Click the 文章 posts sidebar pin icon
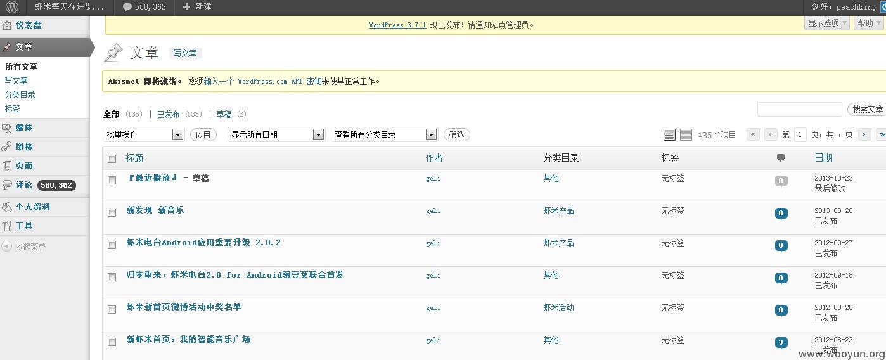The height and width of the screenshot is (360, 886). pyautogui.click(x=7, y=47)
